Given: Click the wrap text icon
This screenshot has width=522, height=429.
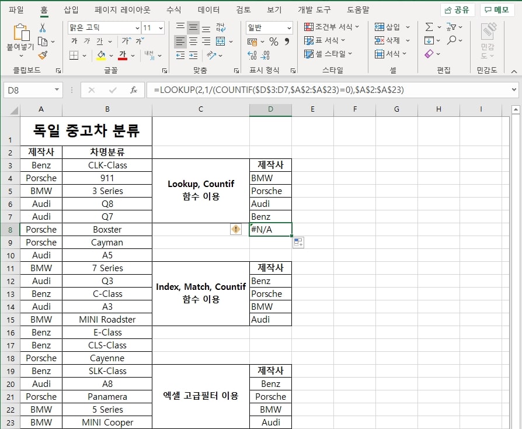Looking at the screenshot, I should coord(221,27).
